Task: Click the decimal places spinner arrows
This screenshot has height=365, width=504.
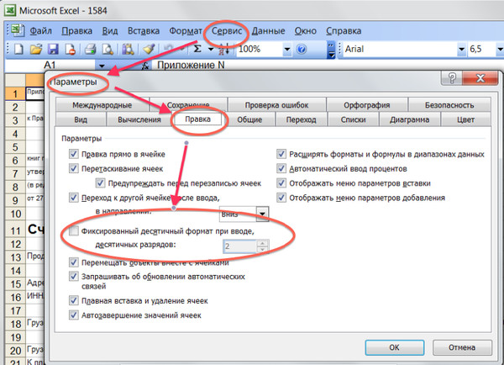Action: [263, 246]
